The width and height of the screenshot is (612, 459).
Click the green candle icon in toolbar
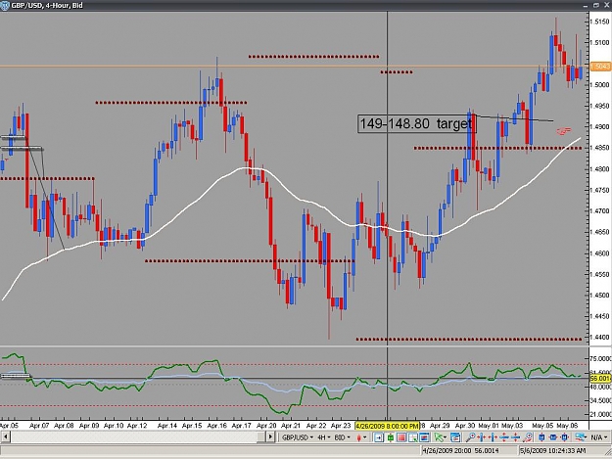391,437
